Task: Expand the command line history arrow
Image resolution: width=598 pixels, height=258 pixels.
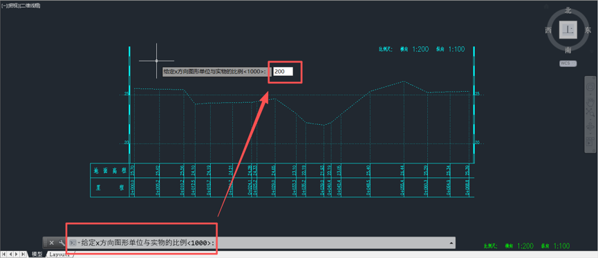Action: [451, 242]
